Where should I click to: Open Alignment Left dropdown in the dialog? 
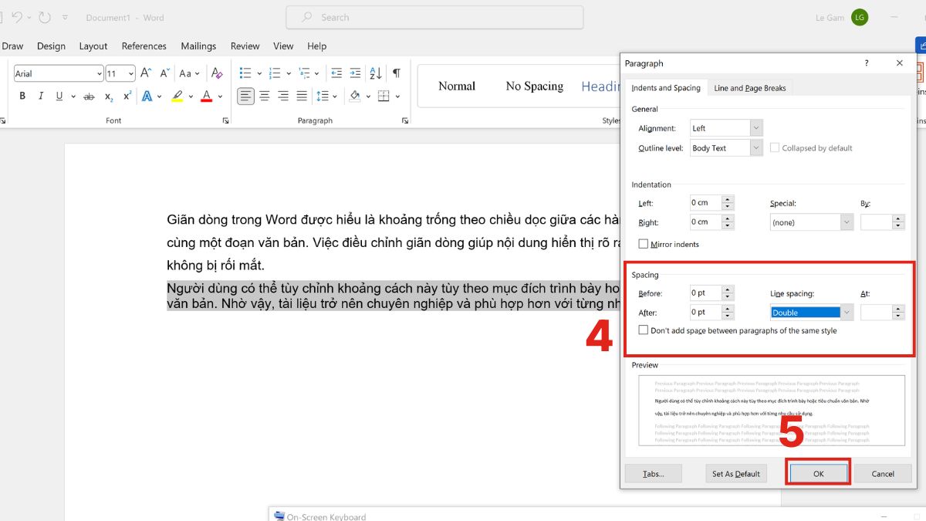tap(756, 128)
